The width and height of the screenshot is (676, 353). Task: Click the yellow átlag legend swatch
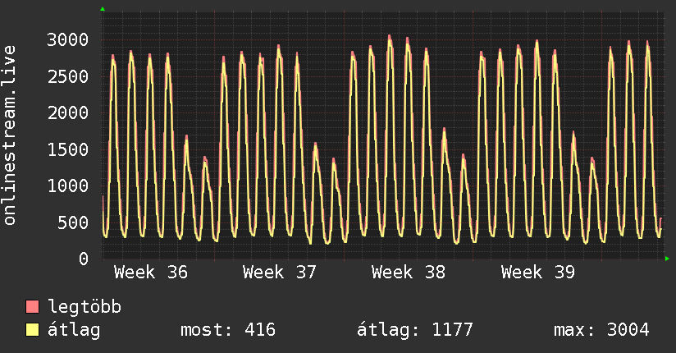32,330
